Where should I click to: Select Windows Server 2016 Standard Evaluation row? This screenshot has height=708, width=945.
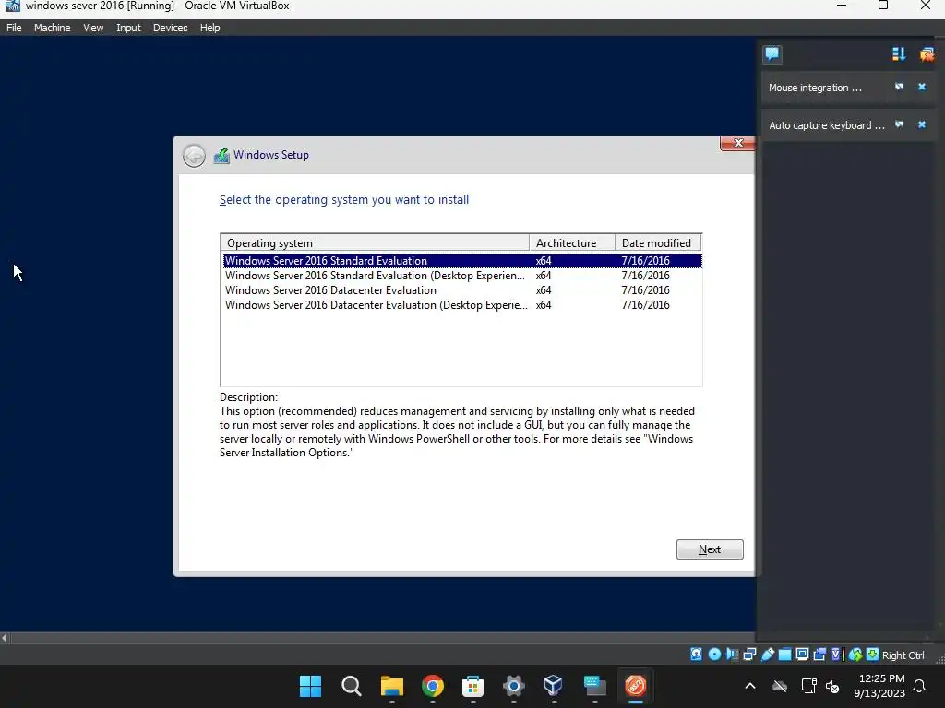click(461, 261)
